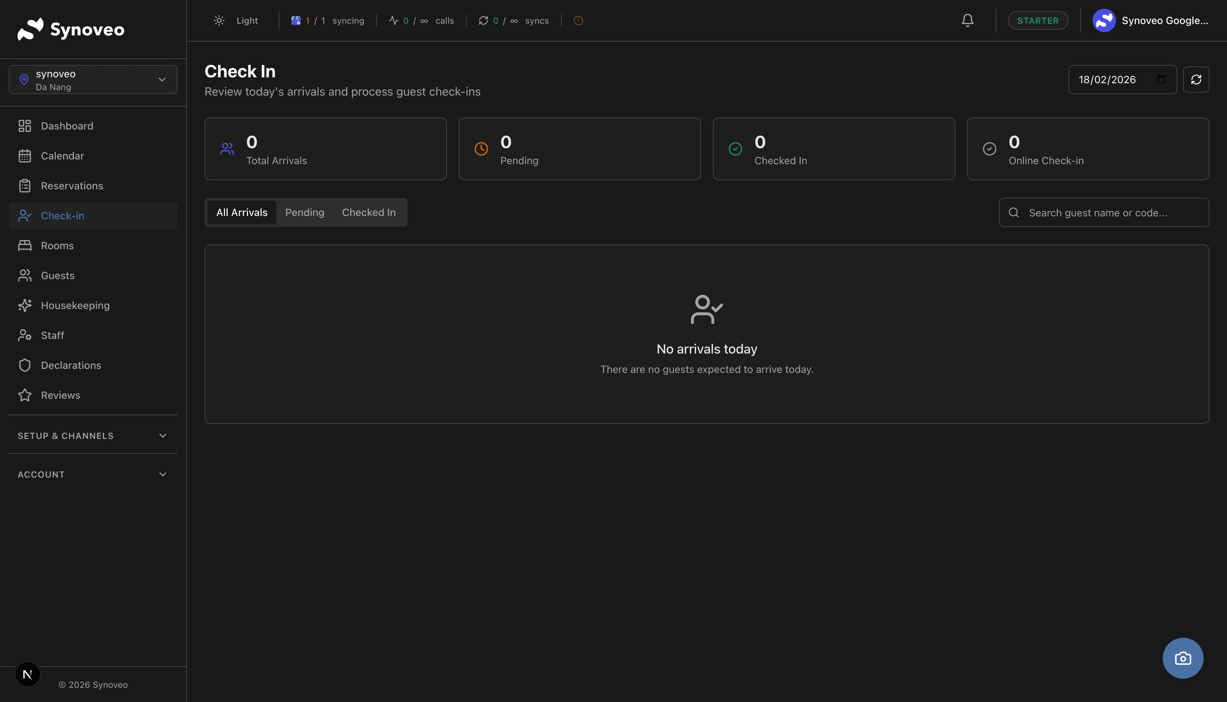The image size is (1227, 702).
Task: Switch to the Checked In tab
Action: point(368,212)
